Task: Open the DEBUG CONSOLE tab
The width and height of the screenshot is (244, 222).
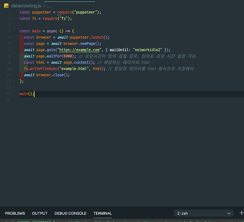Action: [70, 213]
